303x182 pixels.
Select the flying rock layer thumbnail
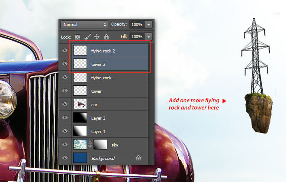[x=80, y=78]
